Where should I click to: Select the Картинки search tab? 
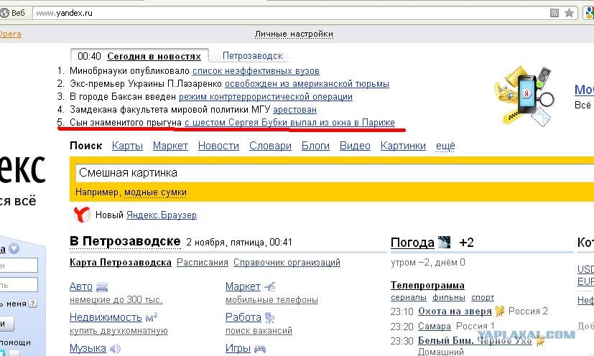[x=403, y=146]
